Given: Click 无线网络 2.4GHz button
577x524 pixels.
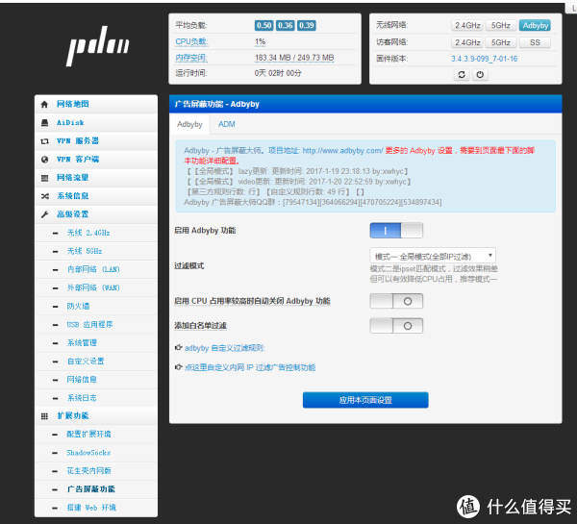Looking at the screenshot, I should coord(467,25).
